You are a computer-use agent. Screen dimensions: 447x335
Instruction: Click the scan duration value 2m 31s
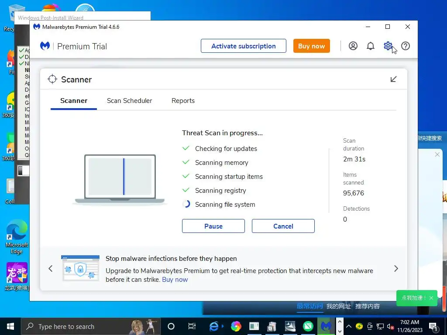click(x=354, y=159)
